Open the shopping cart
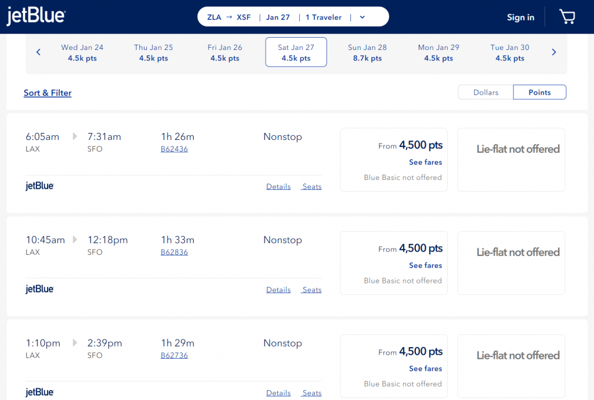Screen dimensions: 594x400 tap(567, 16)
